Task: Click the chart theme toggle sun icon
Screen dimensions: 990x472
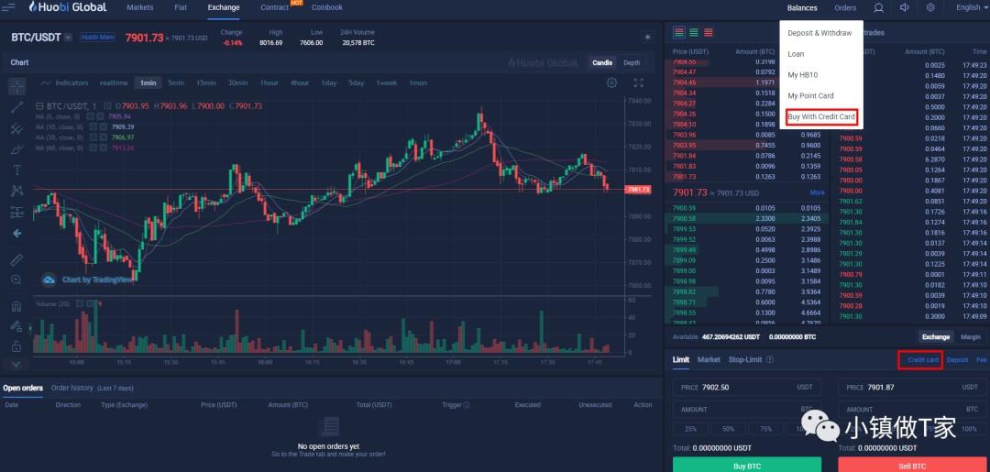Action: 647,38
